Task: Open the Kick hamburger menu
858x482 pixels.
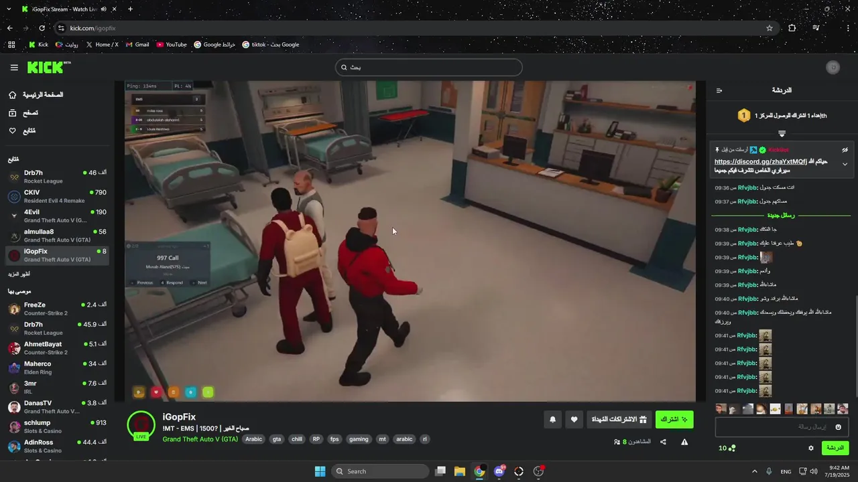Action: coord(14,68)
